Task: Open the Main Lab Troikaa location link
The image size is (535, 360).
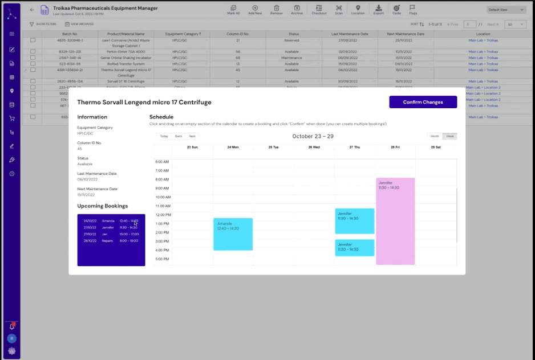Action: click(483, 41)
